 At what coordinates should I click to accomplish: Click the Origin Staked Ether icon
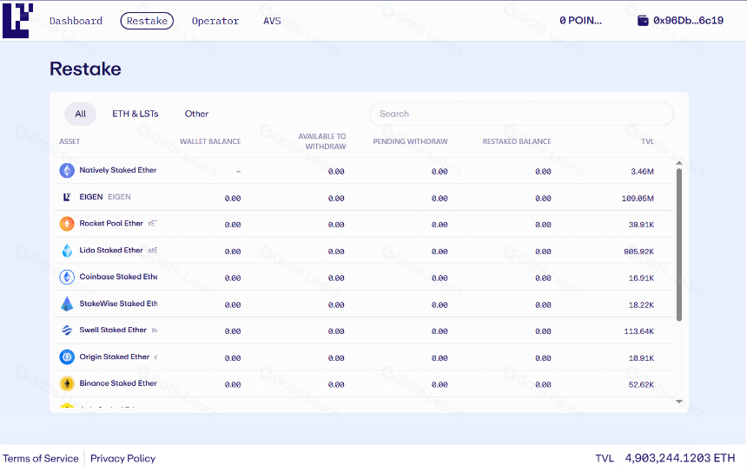(67, 357)
